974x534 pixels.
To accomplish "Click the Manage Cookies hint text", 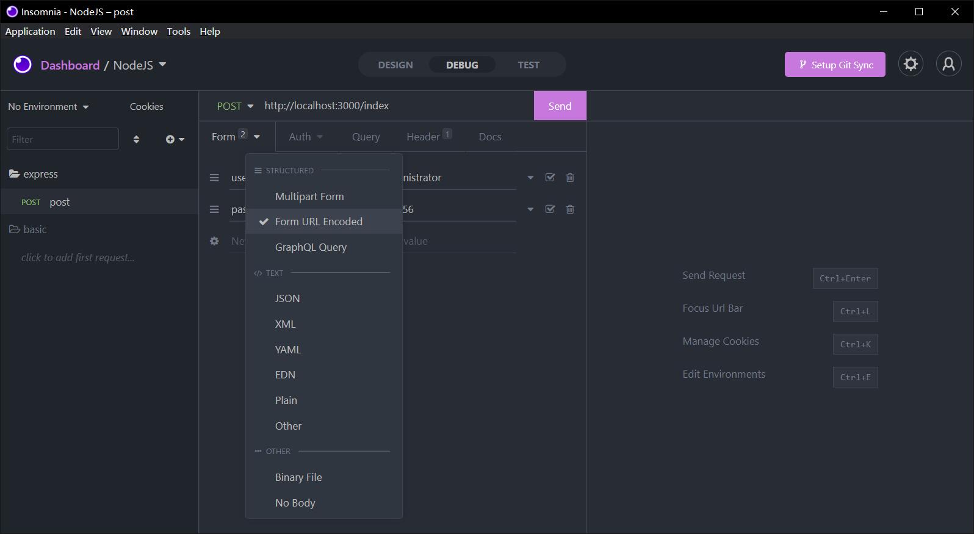I will (721, 341).
